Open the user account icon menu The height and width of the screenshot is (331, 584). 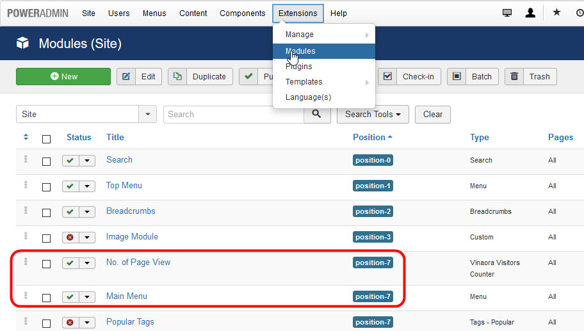click(530, 13)
